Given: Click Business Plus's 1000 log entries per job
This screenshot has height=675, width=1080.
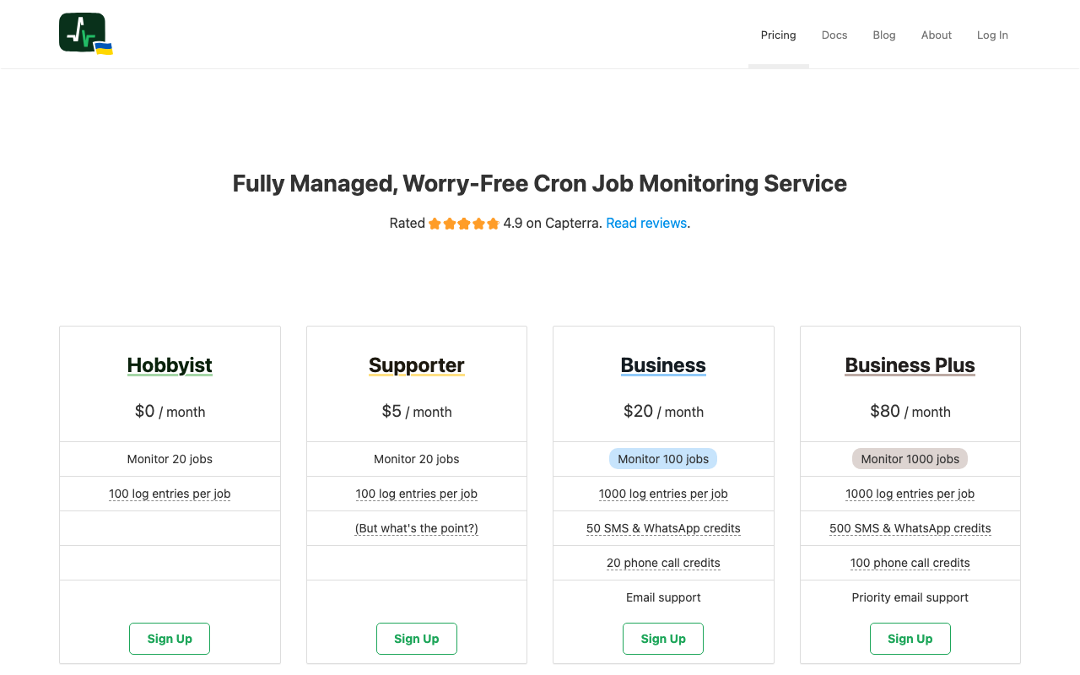Looking at the screenshot, I should click(x=910, y=494).
